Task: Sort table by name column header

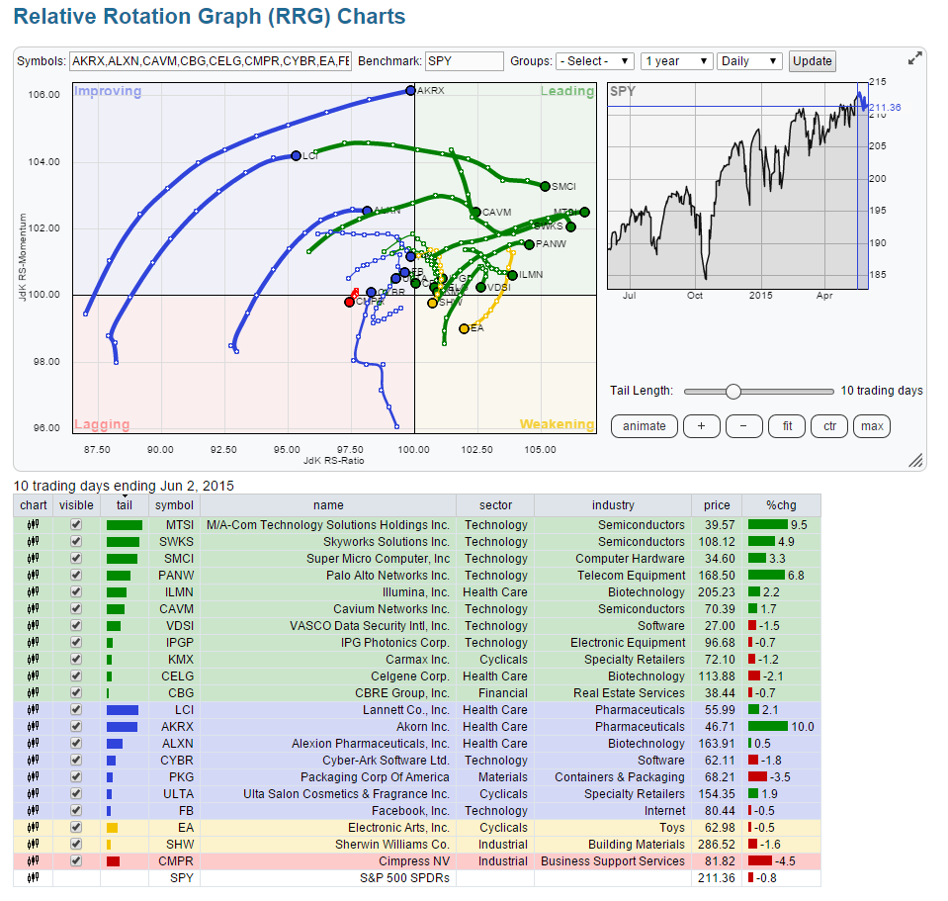Action: 328,505
